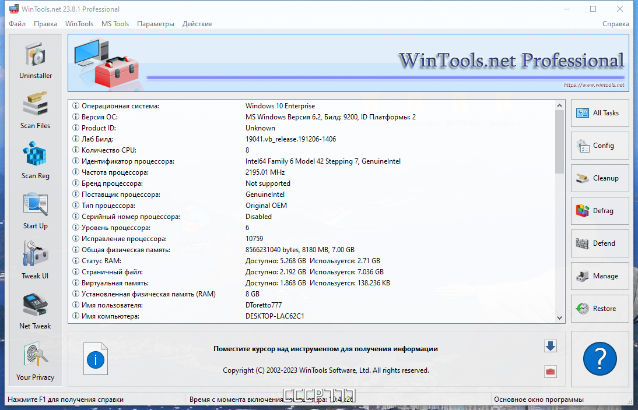Choose the Defrag category
The height and width of the screenshot is (410, 638).
(600, 210)
